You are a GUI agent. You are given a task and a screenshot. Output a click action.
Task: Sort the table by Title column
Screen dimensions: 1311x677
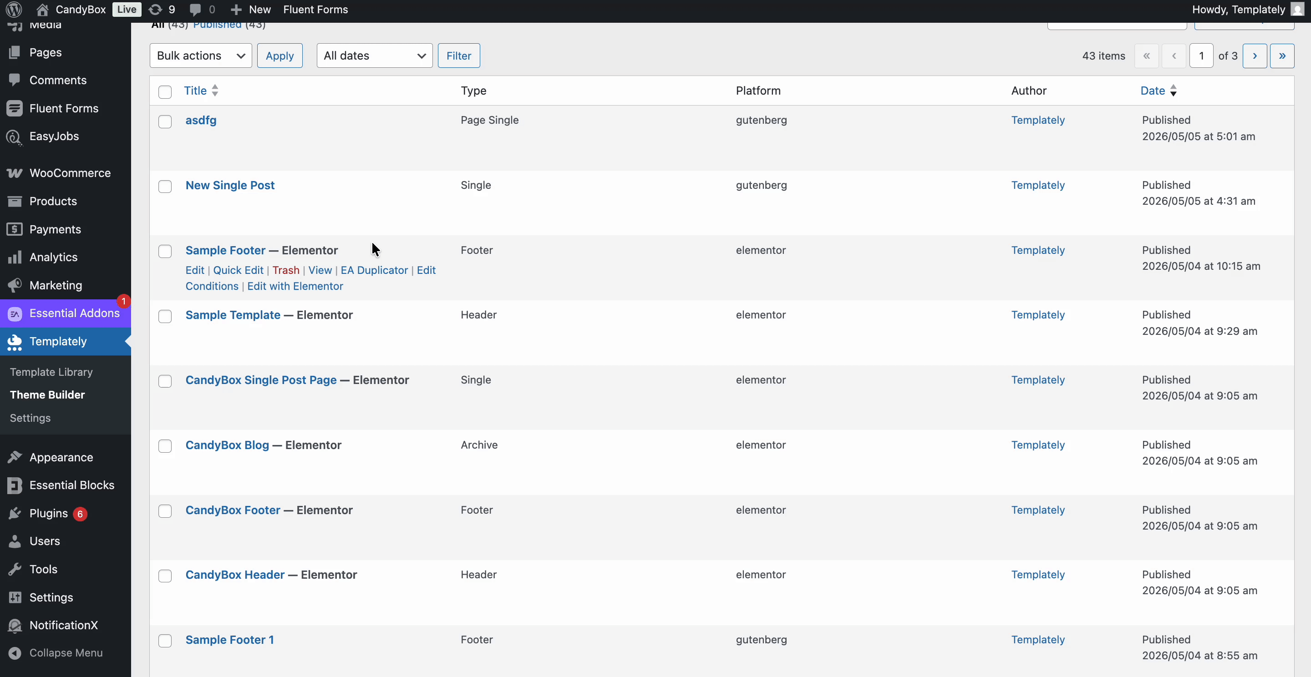pos(201,91)
